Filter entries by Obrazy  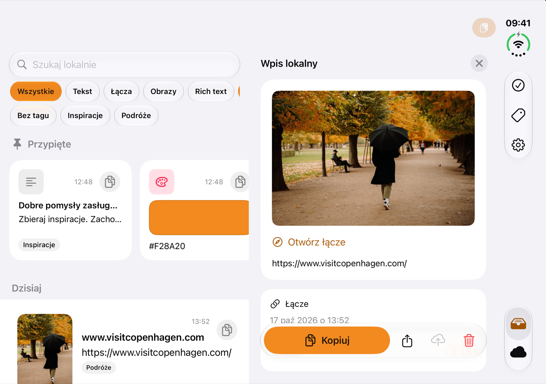(x=163, y=92)
